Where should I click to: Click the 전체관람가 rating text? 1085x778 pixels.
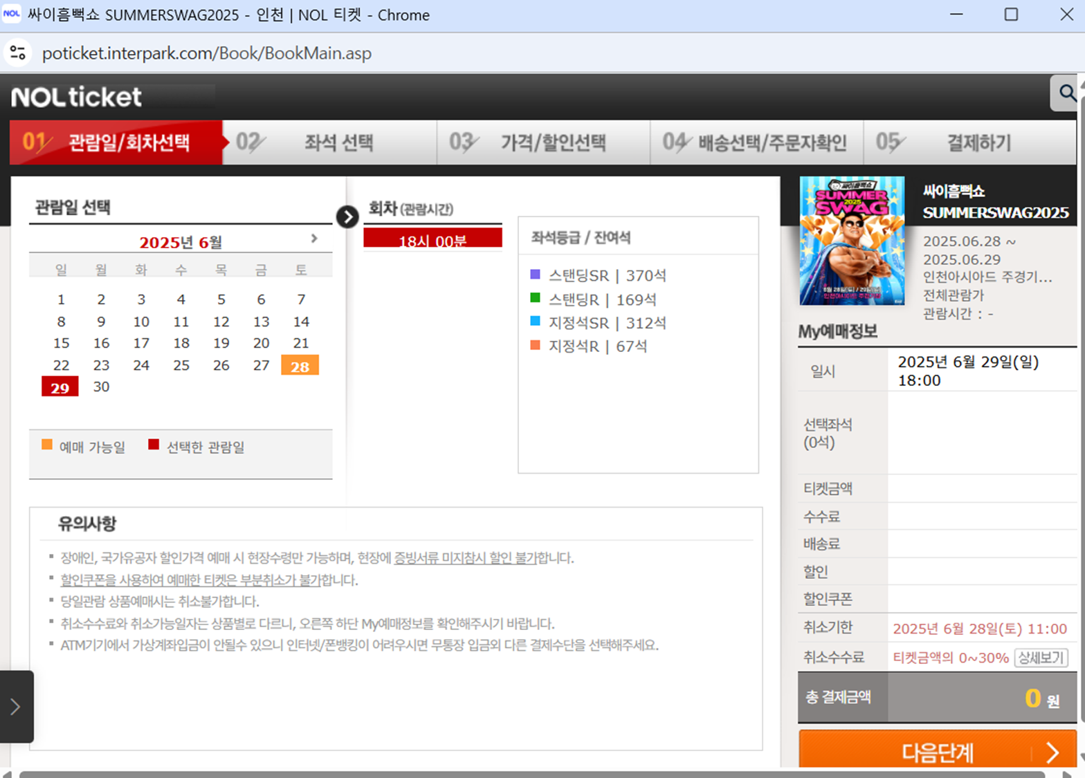954,295
